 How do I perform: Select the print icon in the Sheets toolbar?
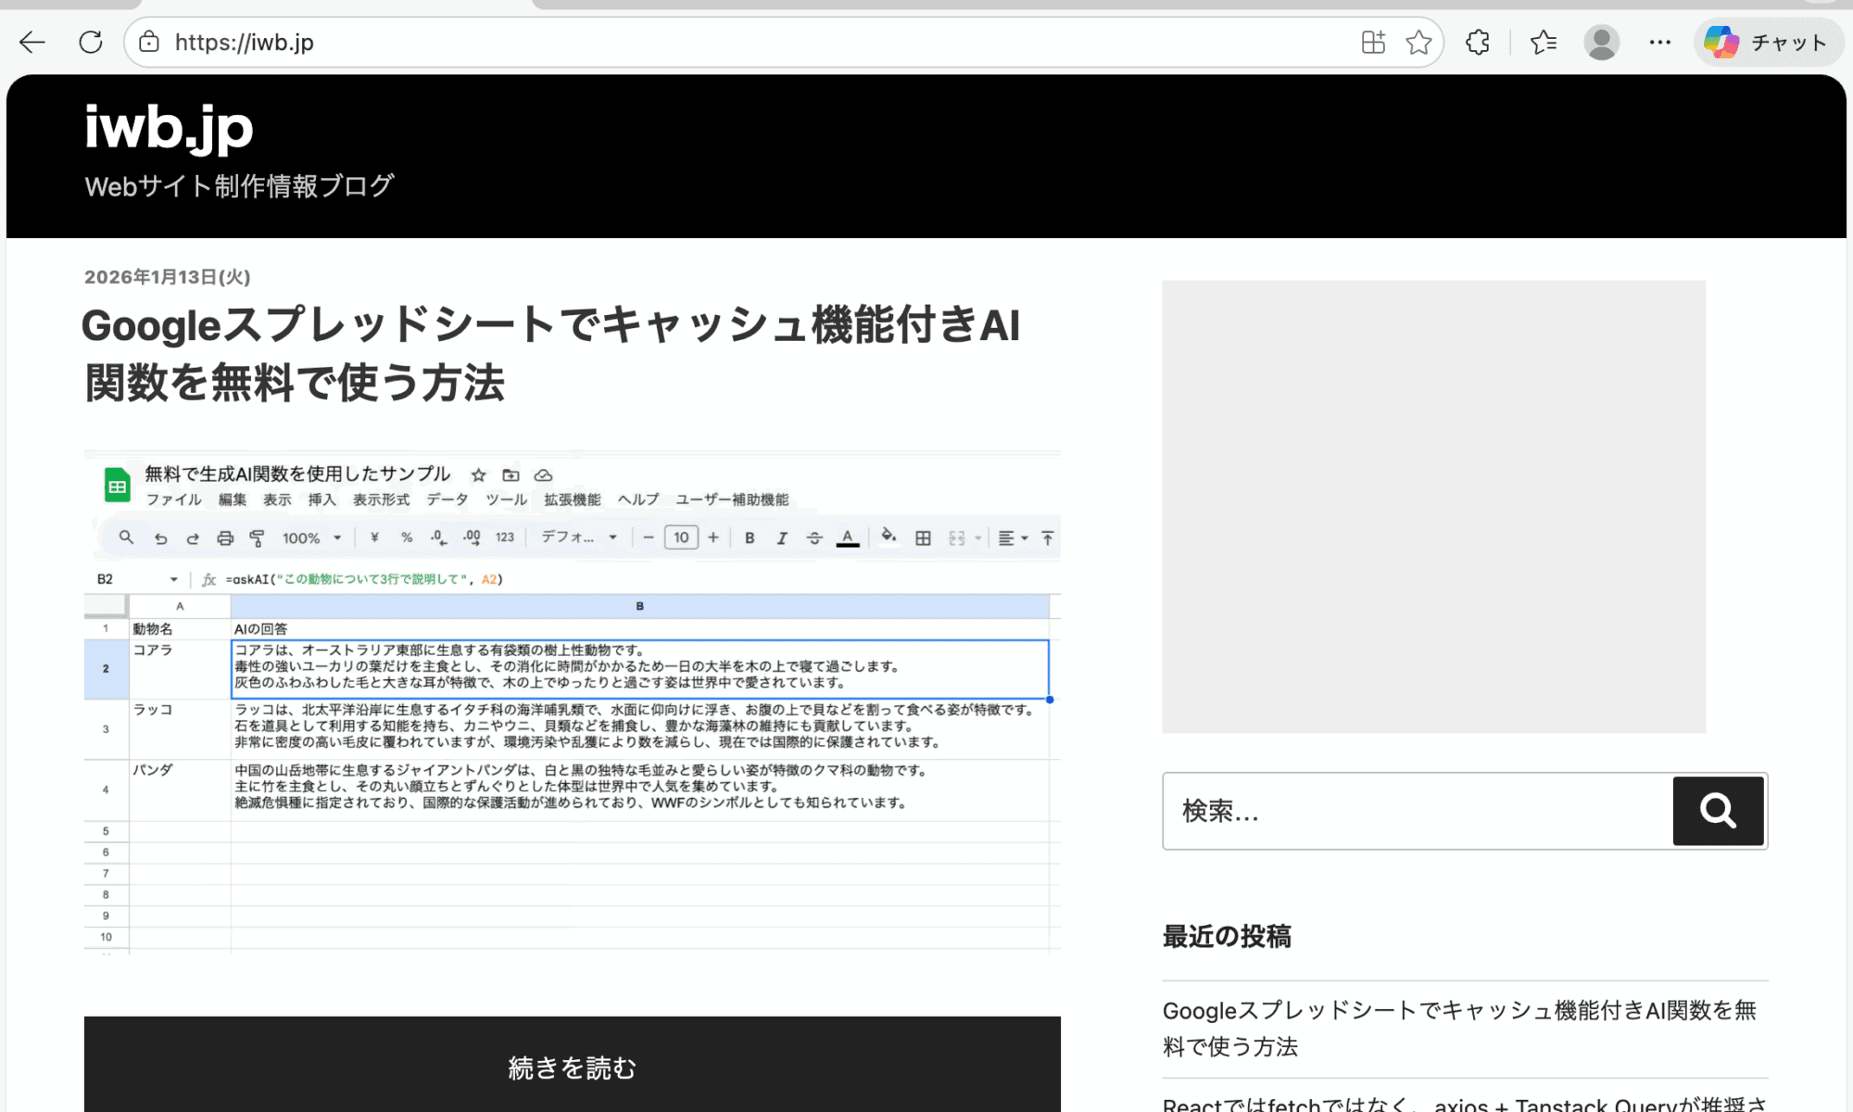225,537
